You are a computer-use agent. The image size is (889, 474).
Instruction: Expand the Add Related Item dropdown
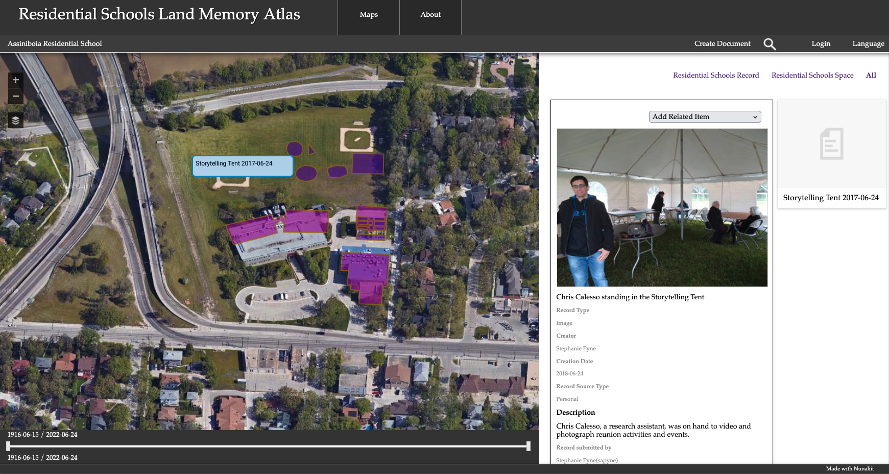[x=705, y=116]
